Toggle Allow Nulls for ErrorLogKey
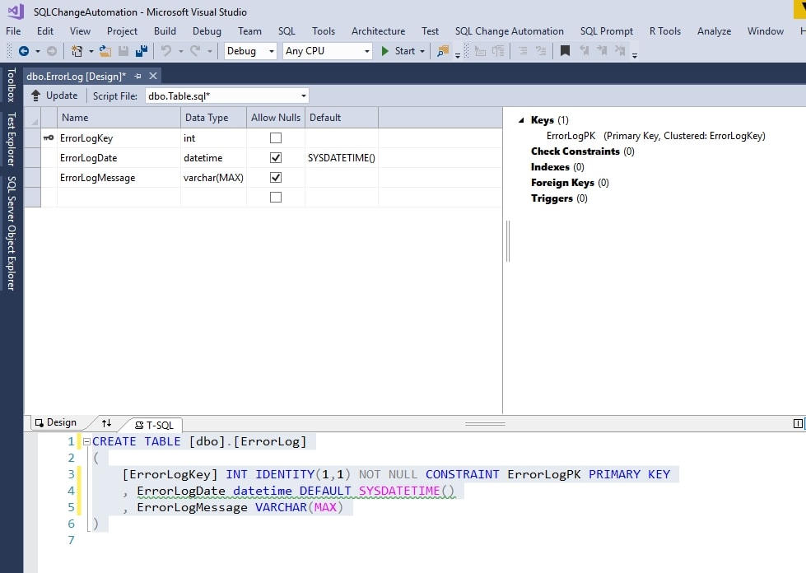Image resolution: width=806 pixels, height=573 pixels. click(276, 137)
